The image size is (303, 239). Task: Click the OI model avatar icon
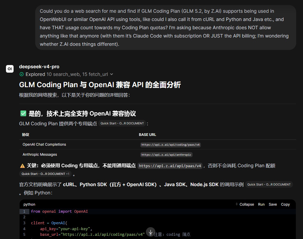click(x=10, y=69)
